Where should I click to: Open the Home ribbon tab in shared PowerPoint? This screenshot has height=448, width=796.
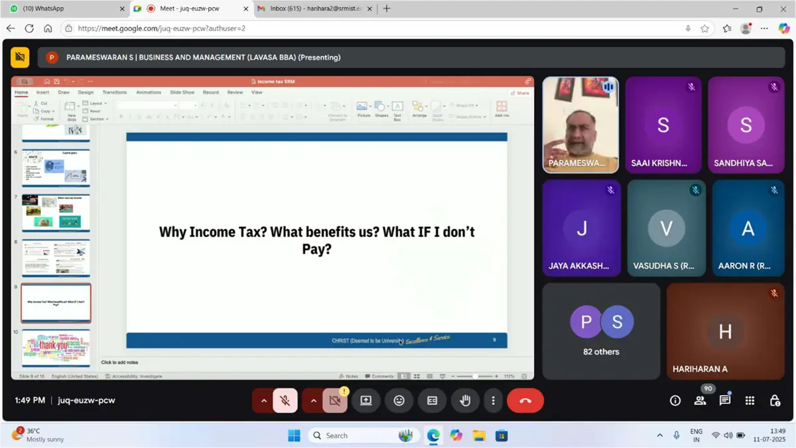pos(21,92)
